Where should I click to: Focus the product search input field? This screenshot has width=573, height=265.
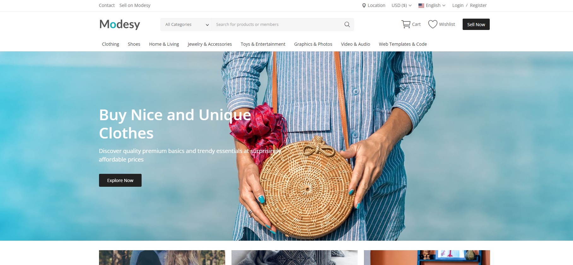click(278, 24)
